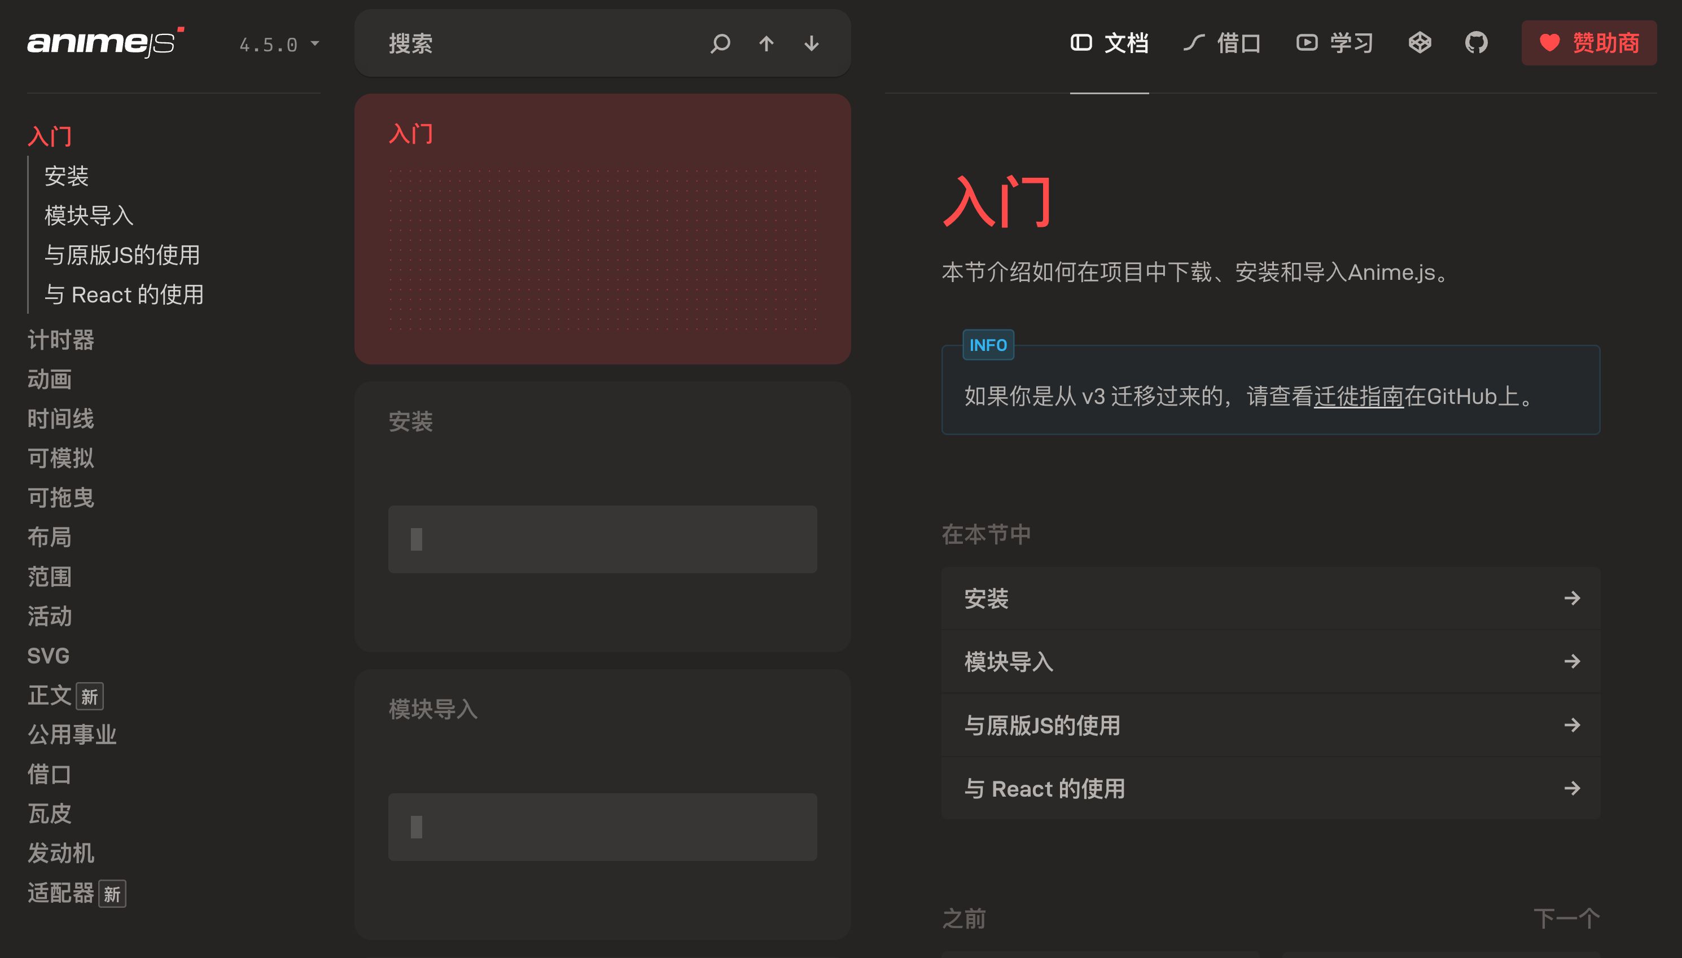Image resolution: width=1682 pixels, height=958 pixels.
Task: Click the 入门 page heading
Action: click(997, 202)
